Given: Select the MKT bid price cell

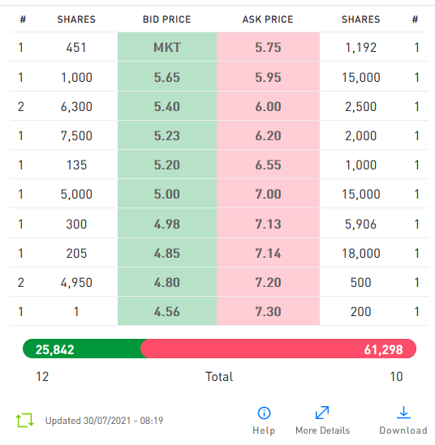Looking at the screenshot, I should [167, 47].
